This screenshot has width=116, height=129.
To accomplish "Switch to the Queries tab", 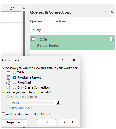I will 36,21.
